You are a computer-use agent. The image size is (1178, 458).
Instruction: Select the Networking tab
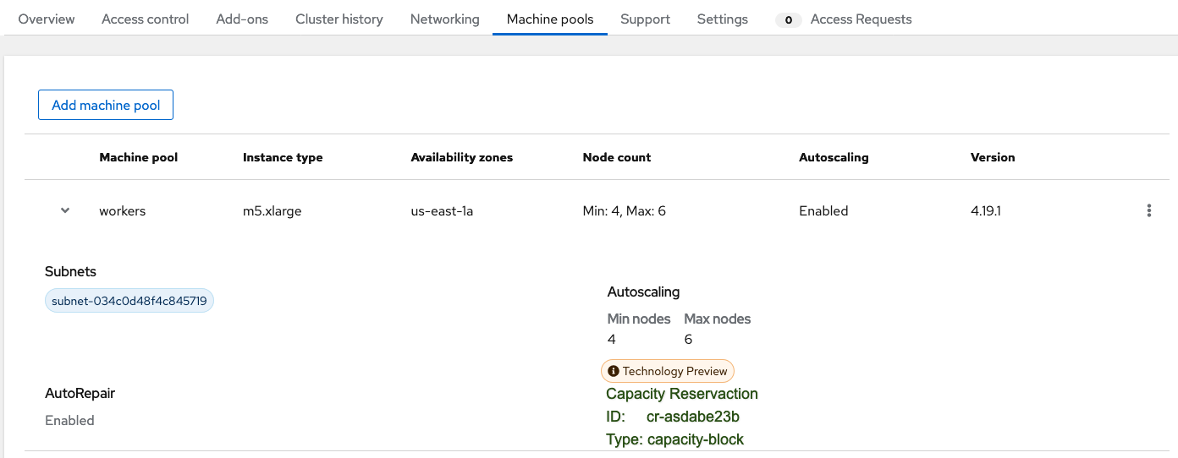[445, 19]
